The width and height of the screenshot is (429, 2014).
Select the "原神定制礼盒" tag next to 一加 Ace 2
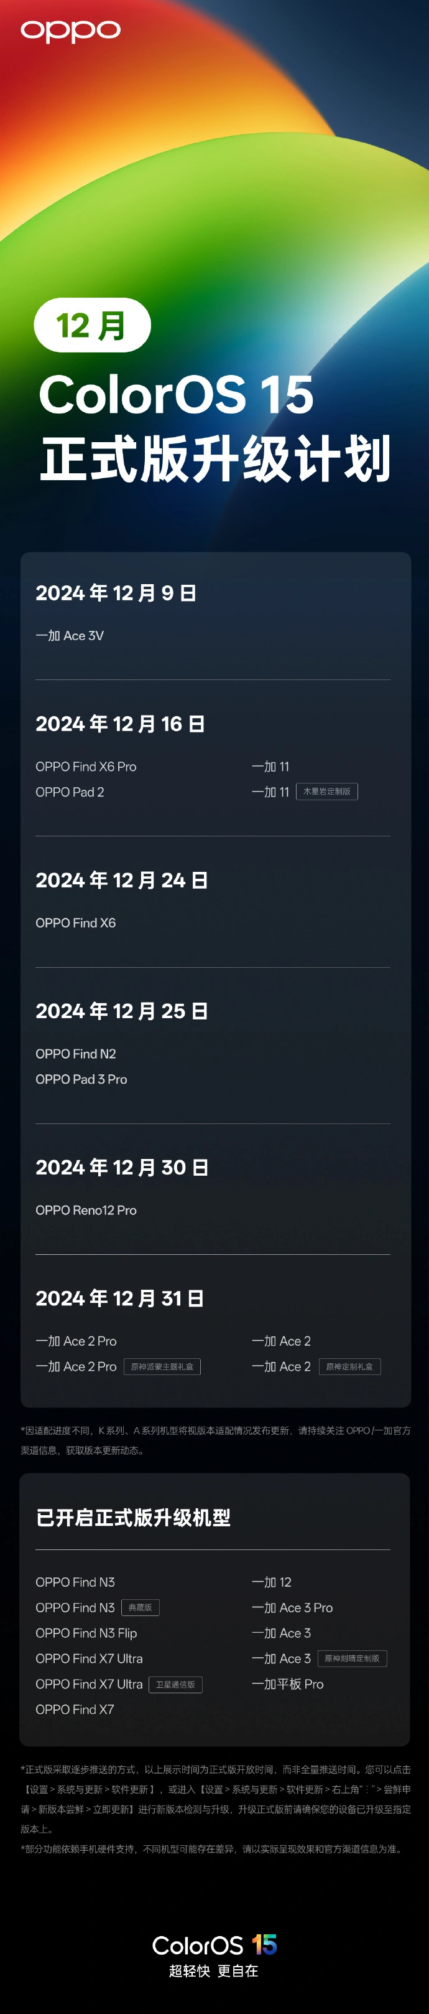pyautogui.click(x=349, y=1366)
